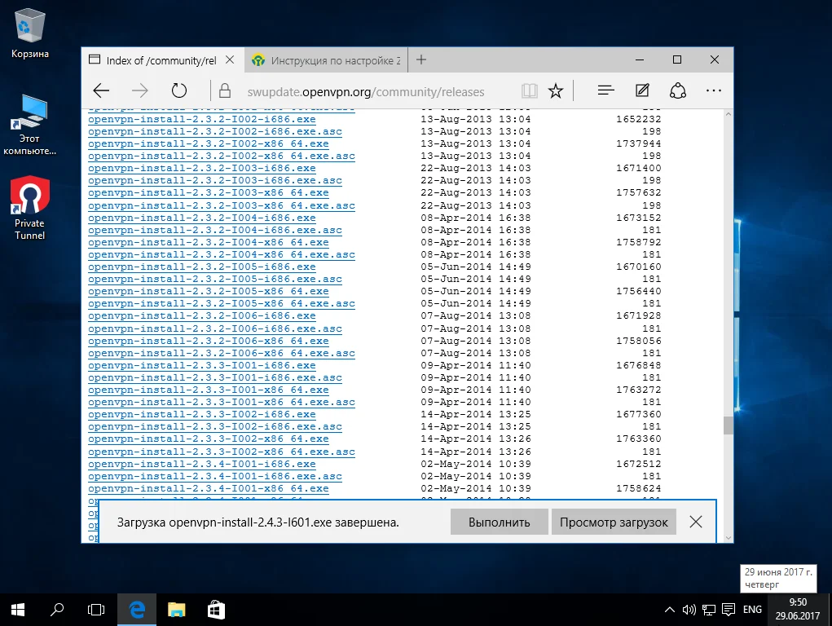Select Private Tunnel desktop shortcut
This screenshot has height=626, width=832.
click(29, 208)
